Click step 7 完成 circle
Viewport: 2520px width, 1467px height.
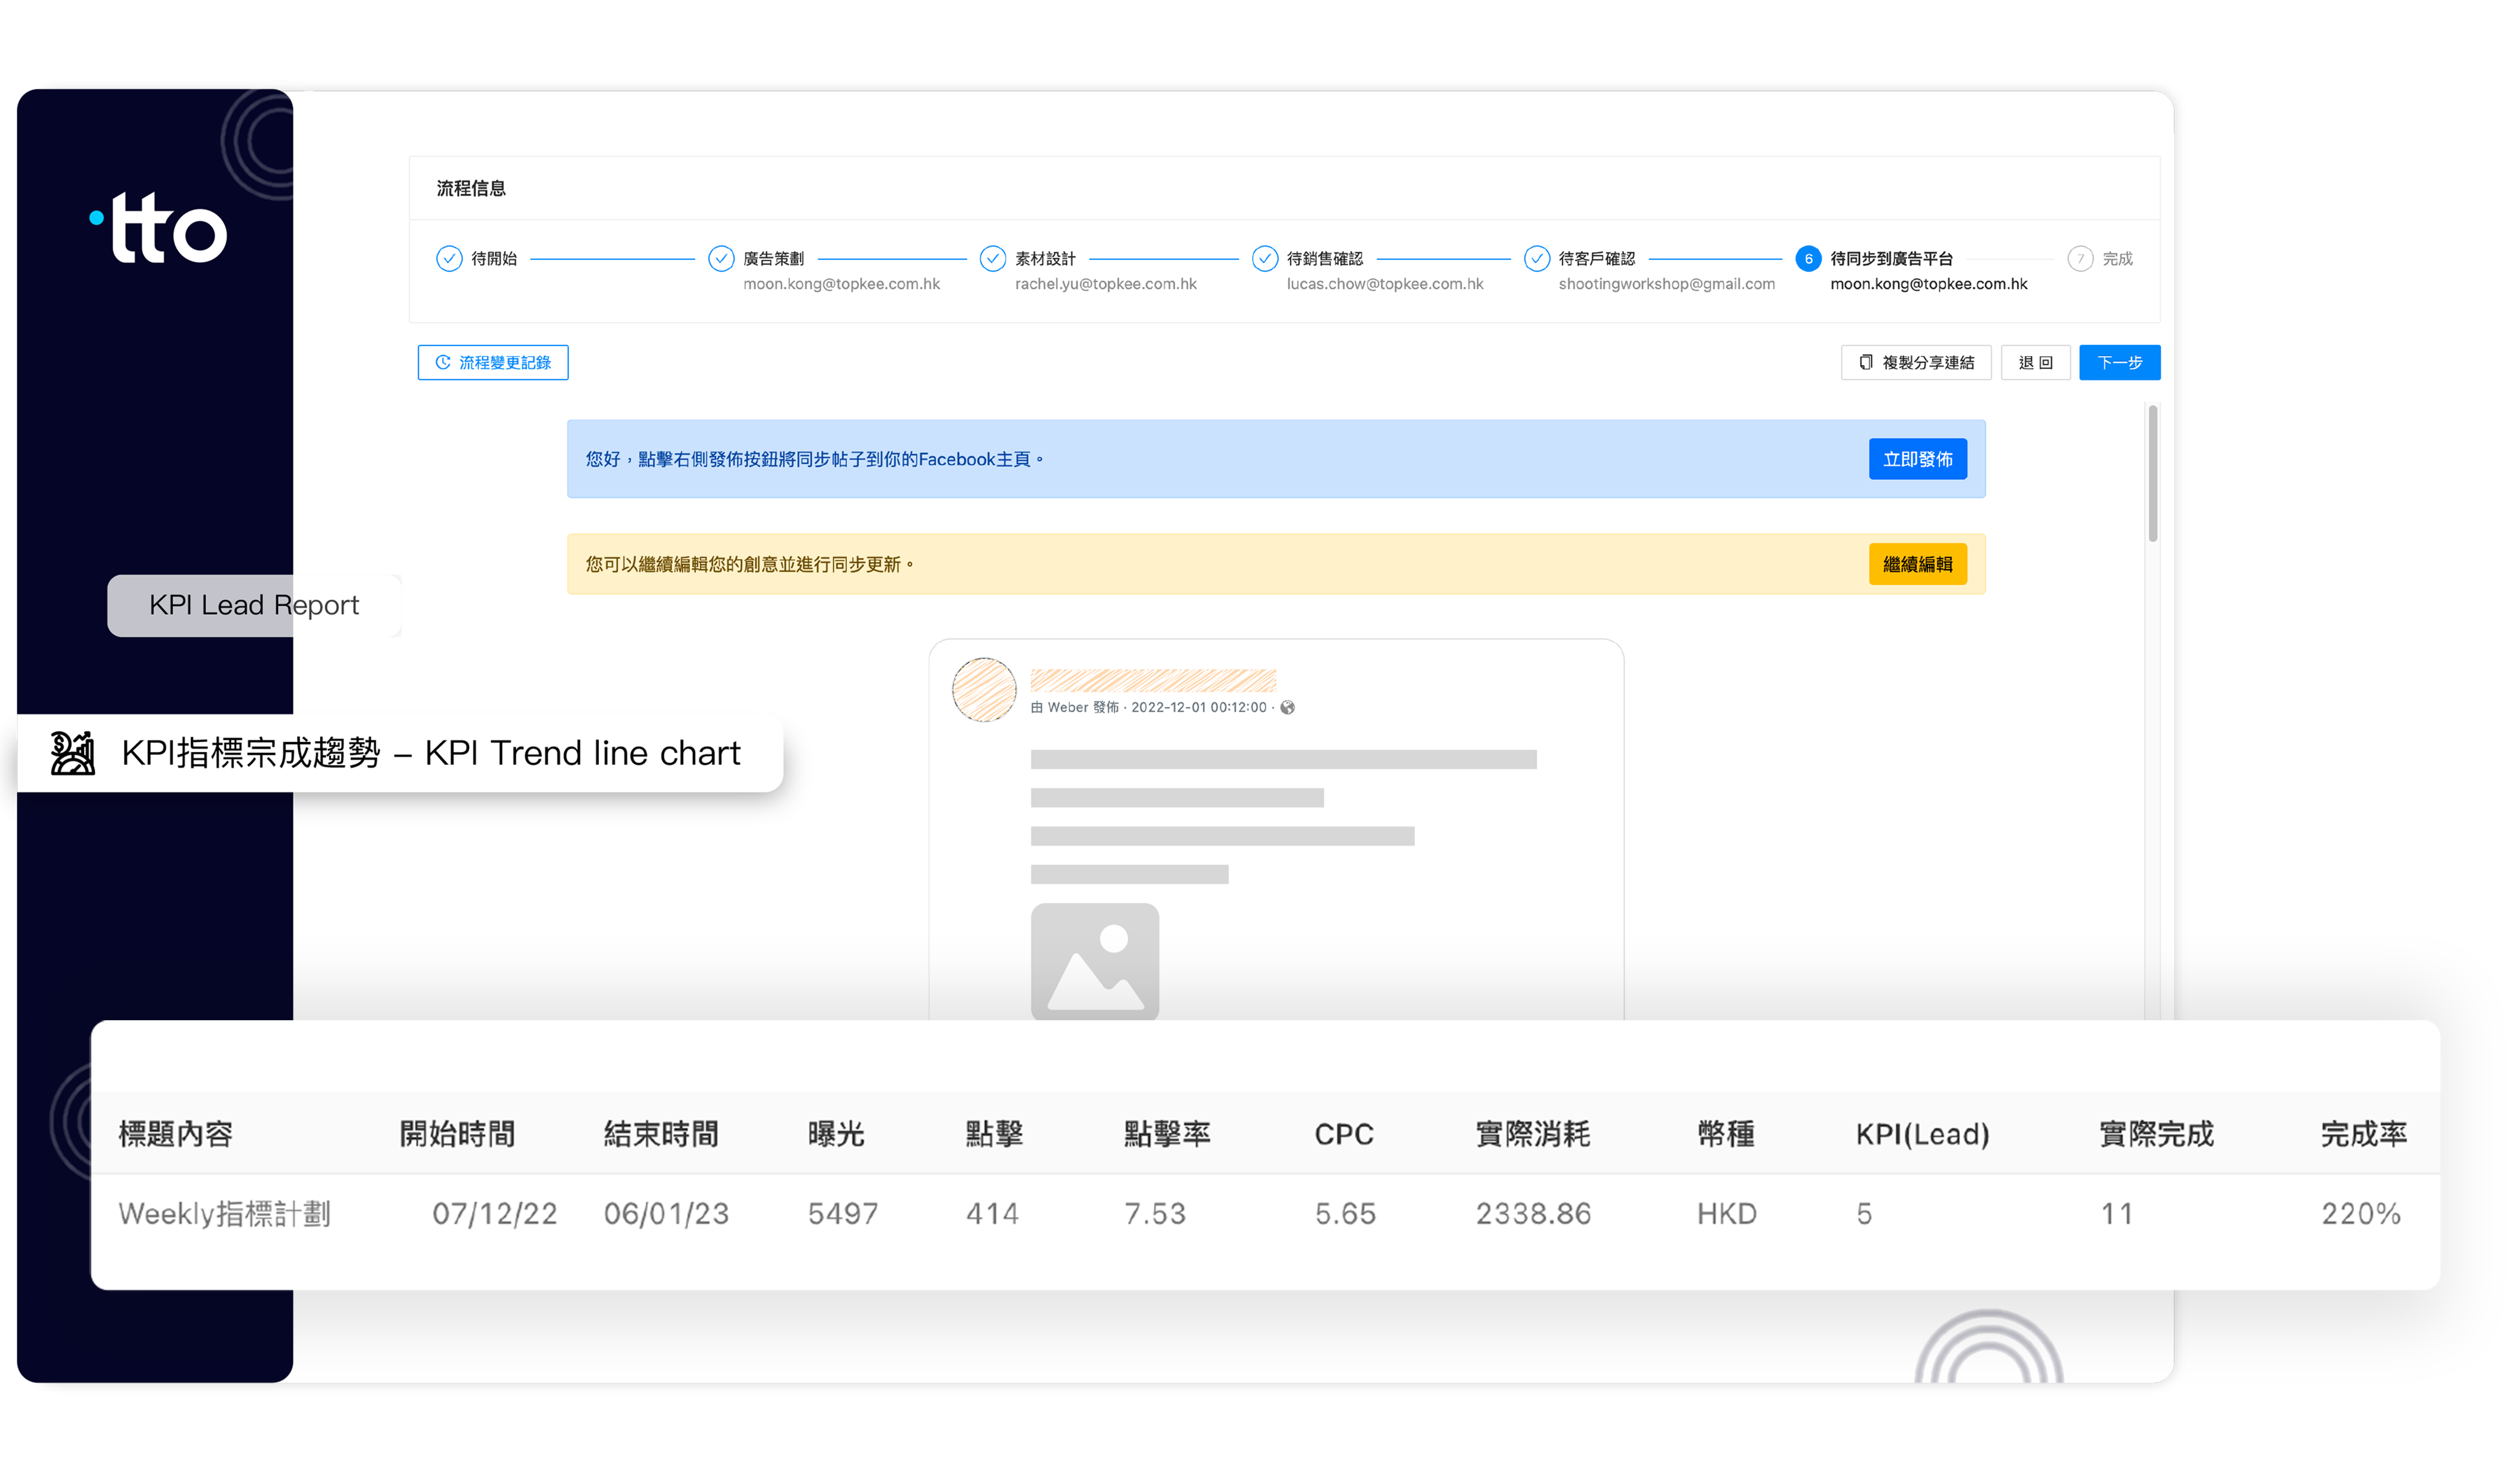click(2080, 259)
